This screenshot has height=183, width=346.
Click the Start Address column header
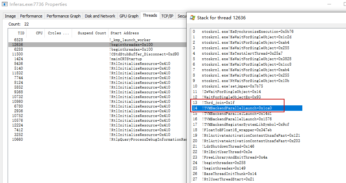(124, 33)
